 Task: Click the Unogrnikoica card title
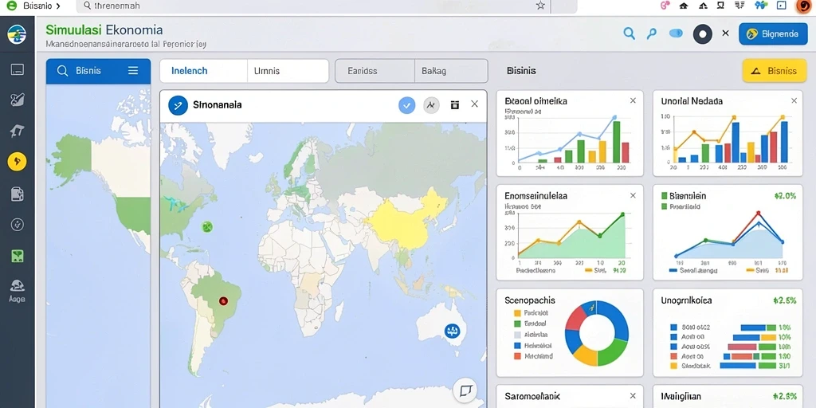click(x=686, y=300)
